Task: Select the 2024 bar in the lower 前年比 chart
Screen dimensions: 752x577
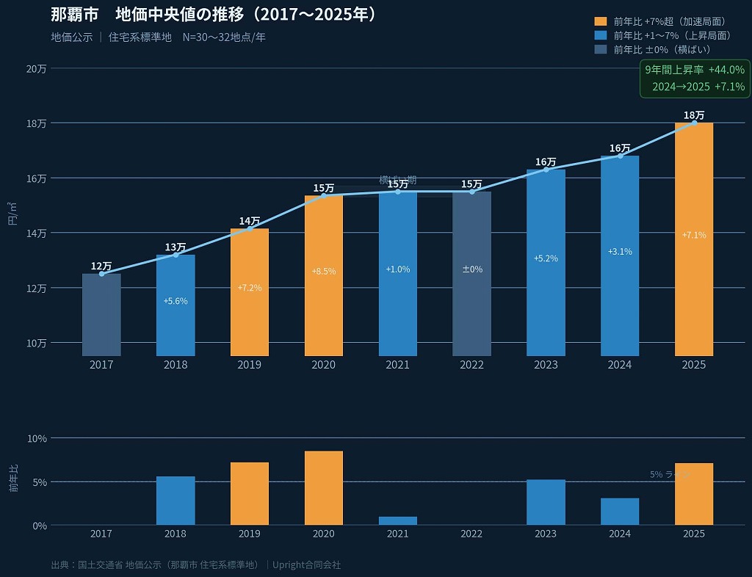Action: tap(619, 511)
